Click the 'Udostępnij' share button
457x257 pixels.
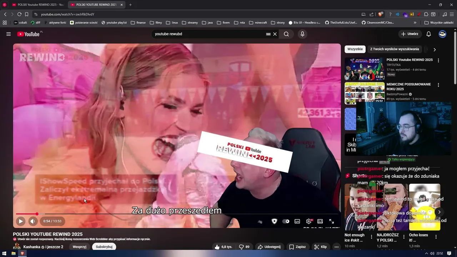pos(269,247)
